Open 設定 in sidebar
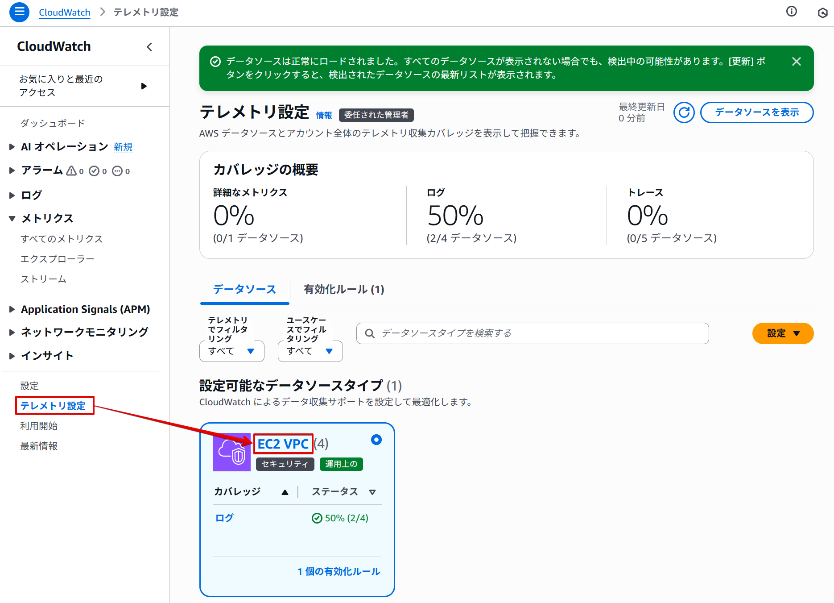Viewport: 834px width, 603px height. pyautogui.click(x=29, y=386)
